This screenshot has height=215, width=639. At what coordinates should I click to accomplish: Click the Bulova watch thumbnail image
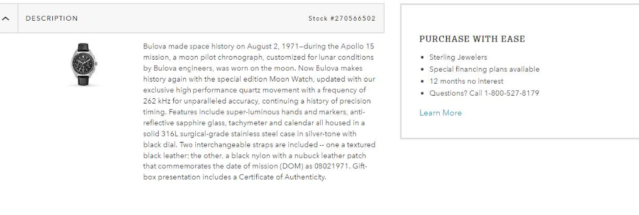click(83, 64)
